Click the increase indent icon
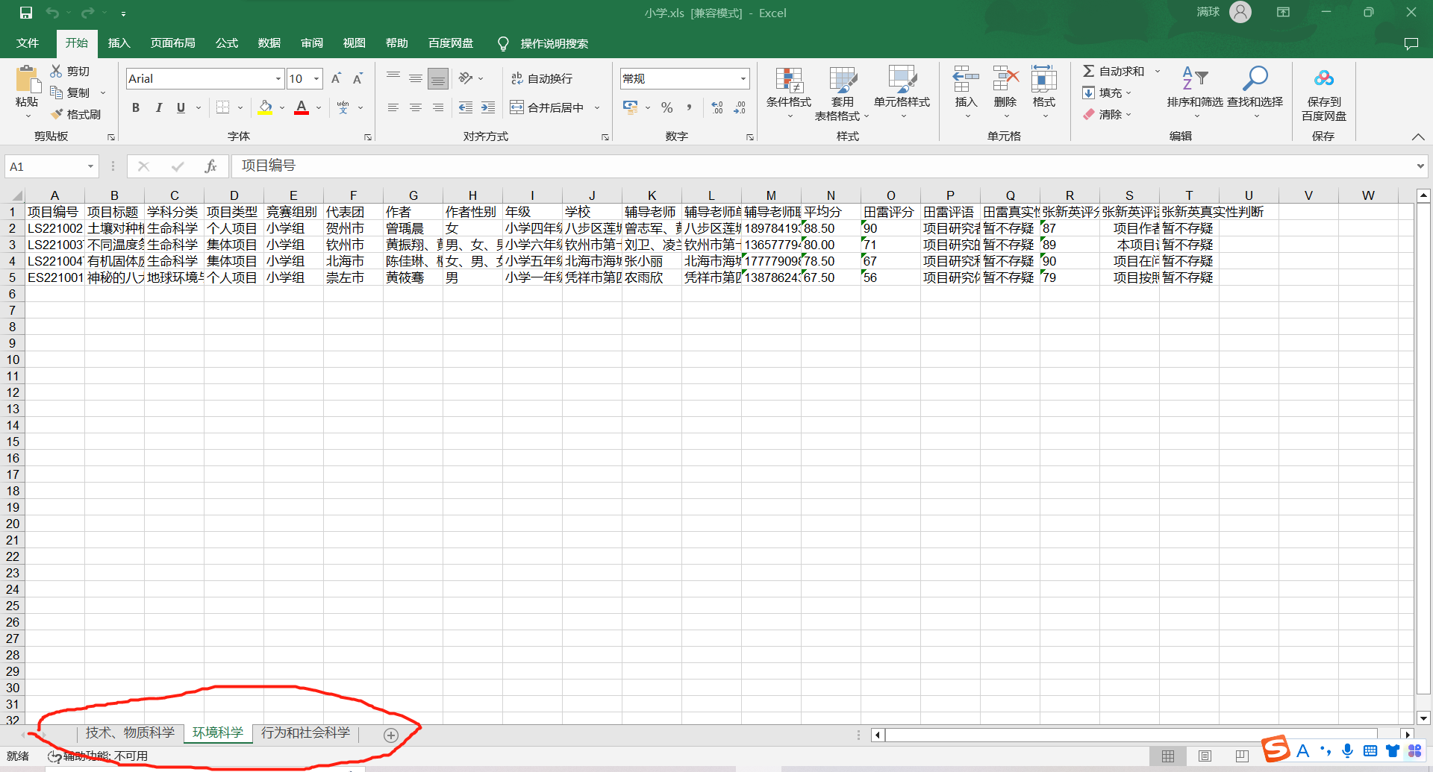This screenshot has height=772, width=1433. 488,107
